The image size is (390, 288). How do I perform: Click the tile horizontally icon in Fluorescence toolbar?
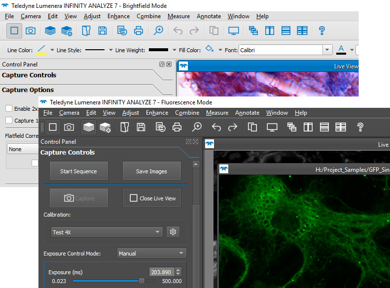tap(324, 127)
